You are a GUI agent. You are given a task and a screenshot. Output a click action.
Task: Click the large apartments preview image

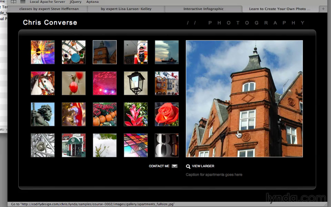tap(244, 99)
